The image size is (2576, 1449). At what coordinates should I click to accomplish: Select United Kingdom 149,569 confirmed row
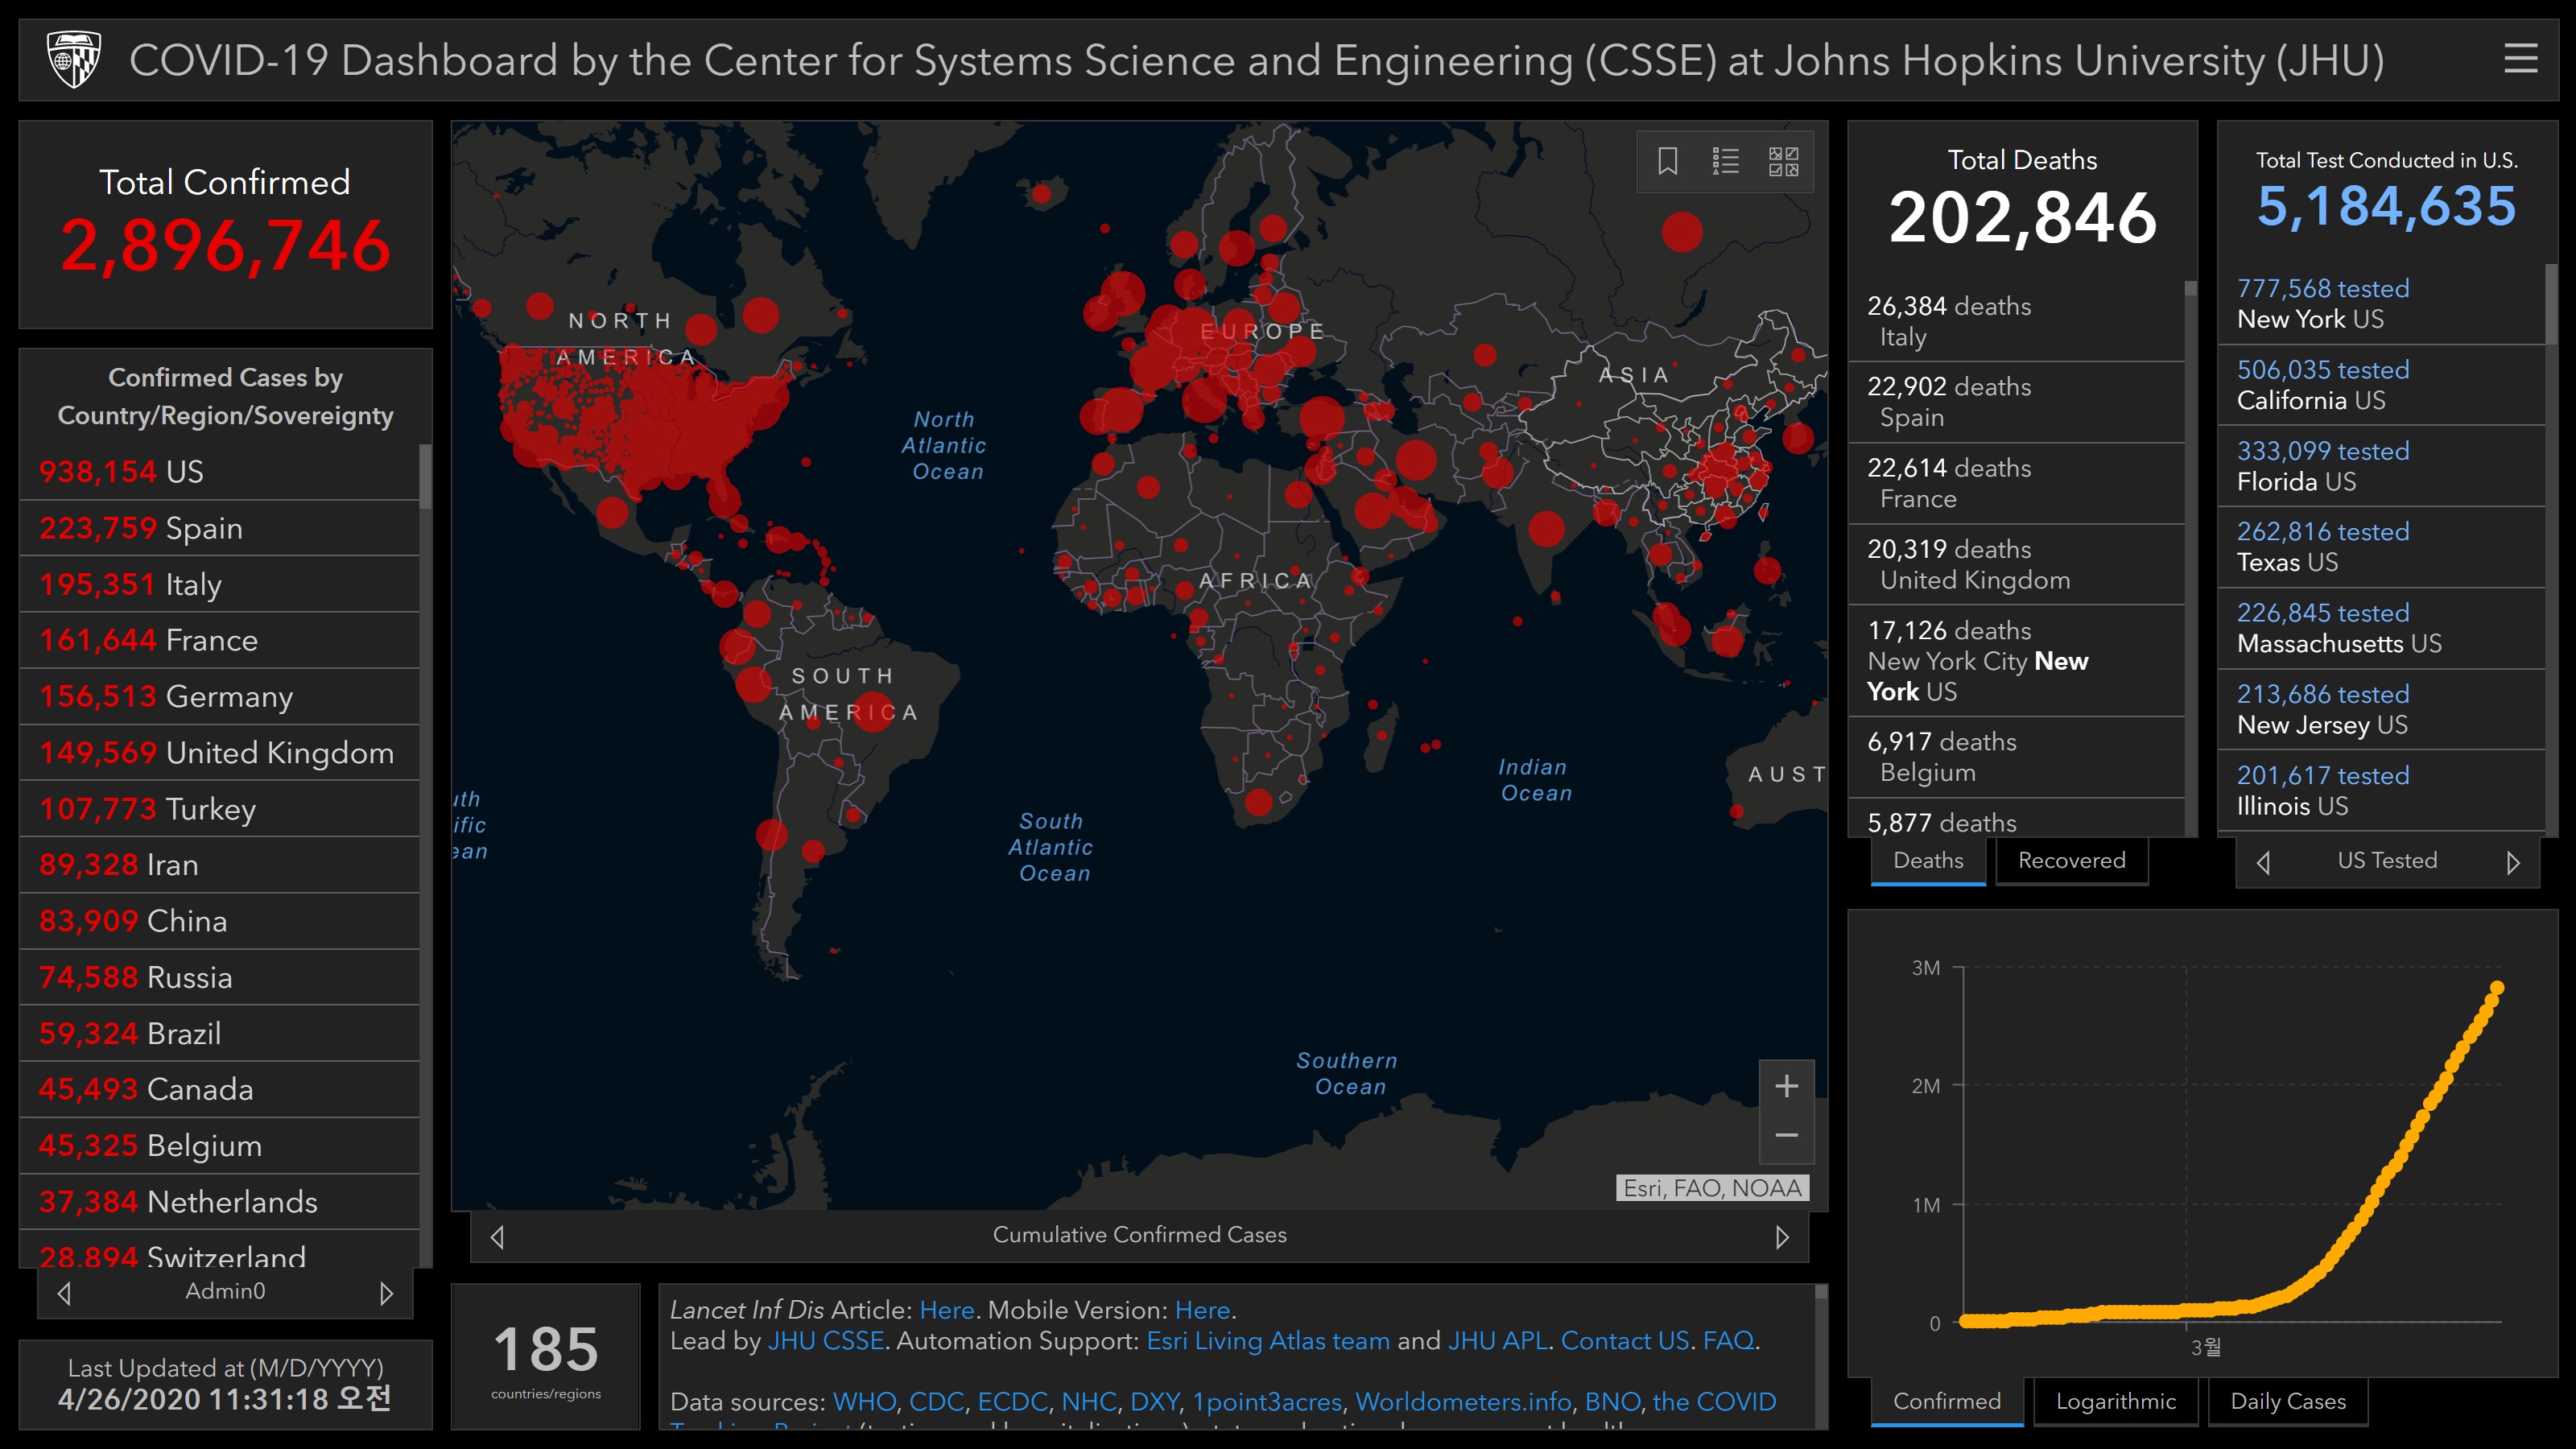click(219, 752)
